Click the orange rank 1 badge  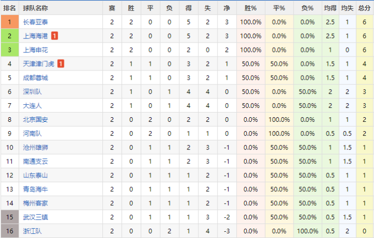9,22
